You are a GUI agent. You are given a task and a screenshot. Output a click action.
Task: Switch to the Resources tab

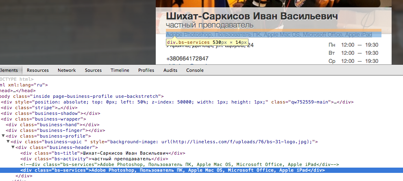(x=37, y=70)
